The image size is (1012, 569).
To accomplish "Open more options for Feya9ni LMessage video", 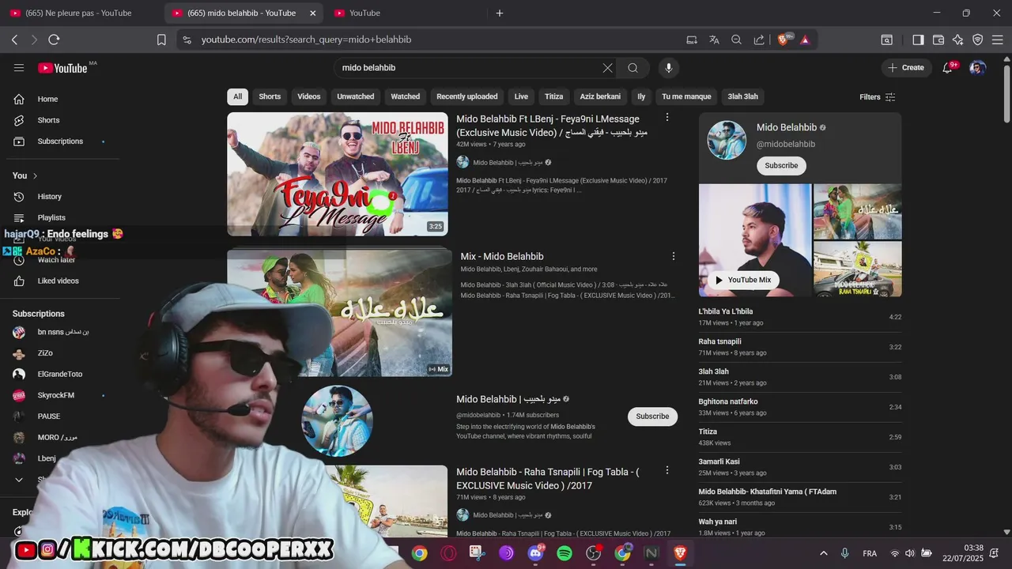I will tap(667, 118).
